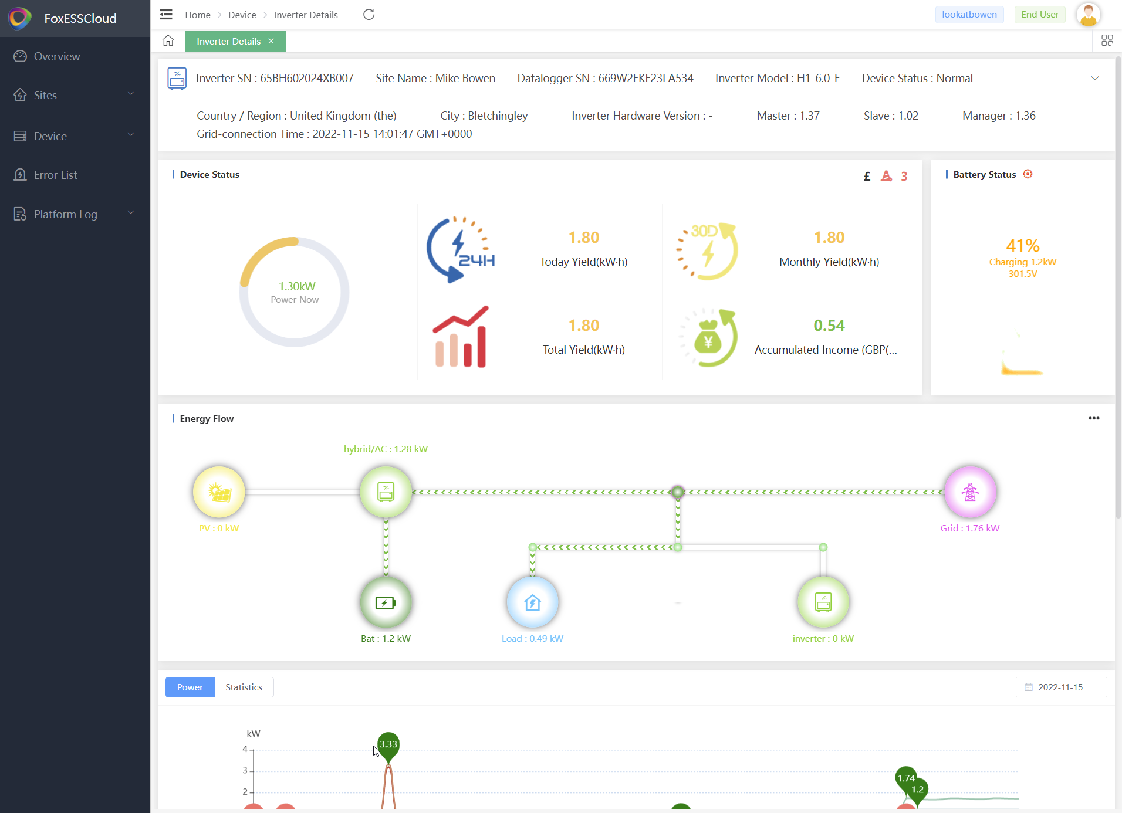Screen dimensions: 1122x813
Task: Open the Battery Status settings gear
Action: (1028, 174)
